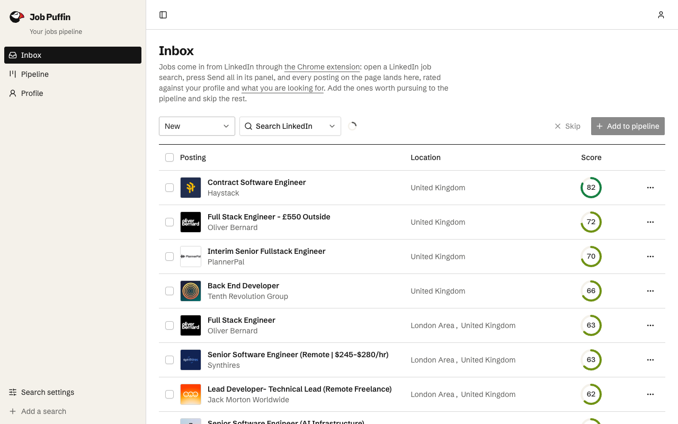This screenshot has height=424, width=678.
Task: Toggle the sidebar panel icon
Action: tap(163, 15)
